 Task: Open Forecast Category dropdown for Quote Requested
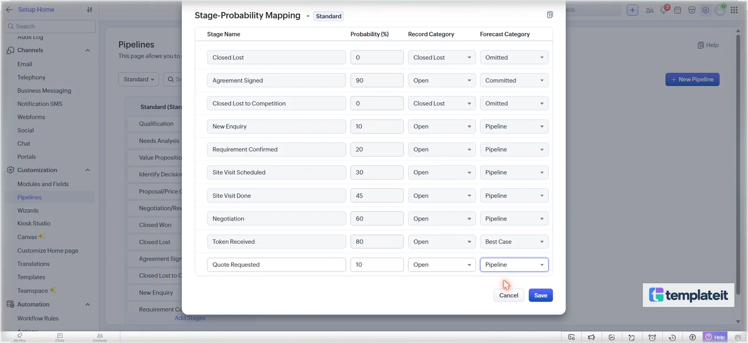[514, 264]
